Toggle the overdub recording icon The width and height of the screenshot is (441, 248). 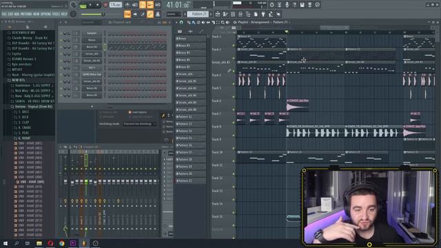coord(150,5)
